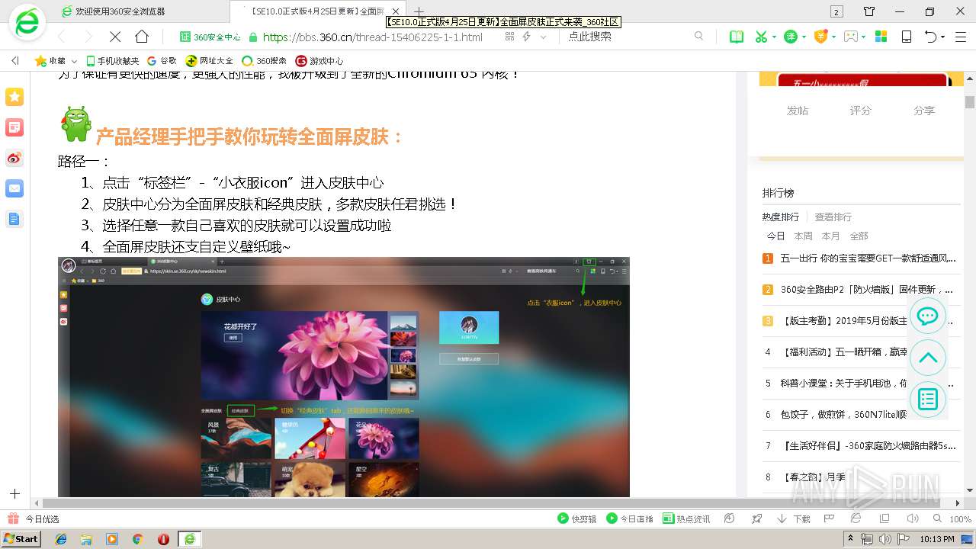Click the scissors screenshot tool

(760, 37)
